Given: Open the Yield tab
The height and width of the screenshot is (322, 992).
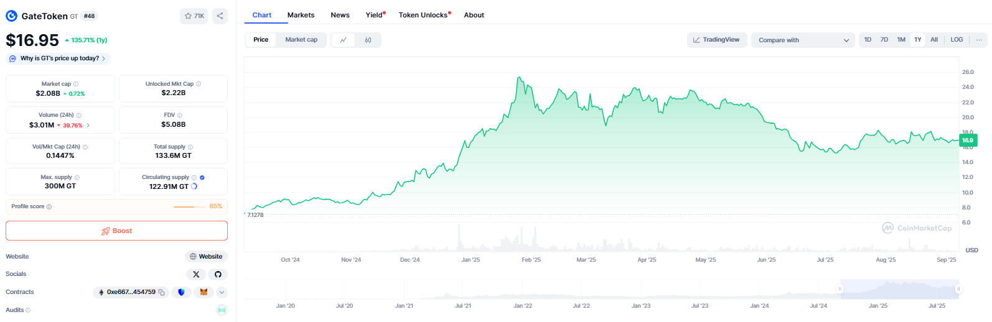Looking at the screenshot, I should (375, 15).
